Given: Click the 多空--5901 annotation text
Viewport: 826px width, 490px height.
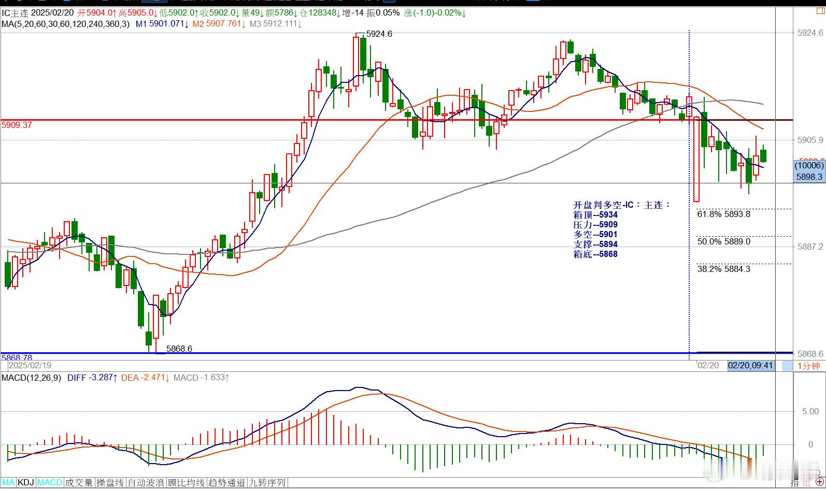Looking at the screenshot, I should tap(595, 235).
